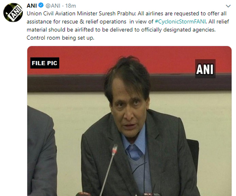Open the attached photo of the minister speaking
This screenshot has height=196, width=236.
coord(129,121)
